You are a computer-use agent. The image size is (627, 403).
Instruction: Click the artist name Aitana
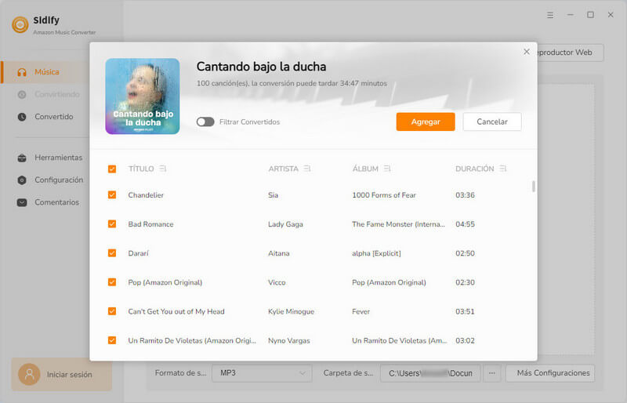click(x=279, y=253)
